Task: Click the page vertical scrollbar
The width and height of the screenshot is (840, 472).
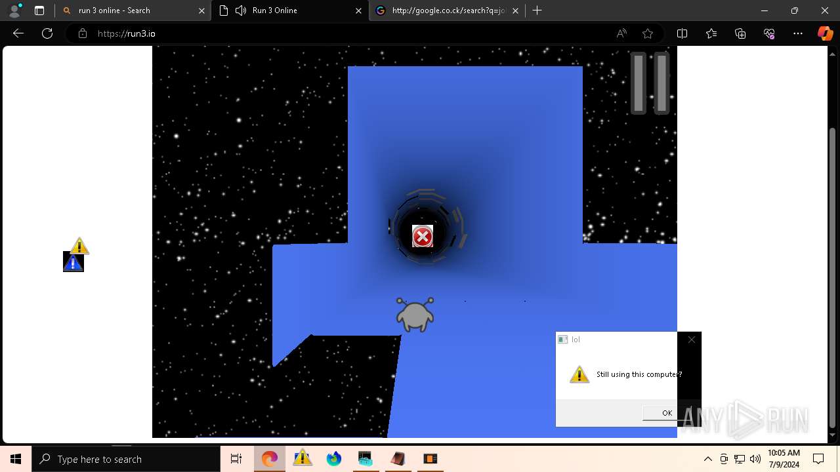Action: (x=833, y=277)
